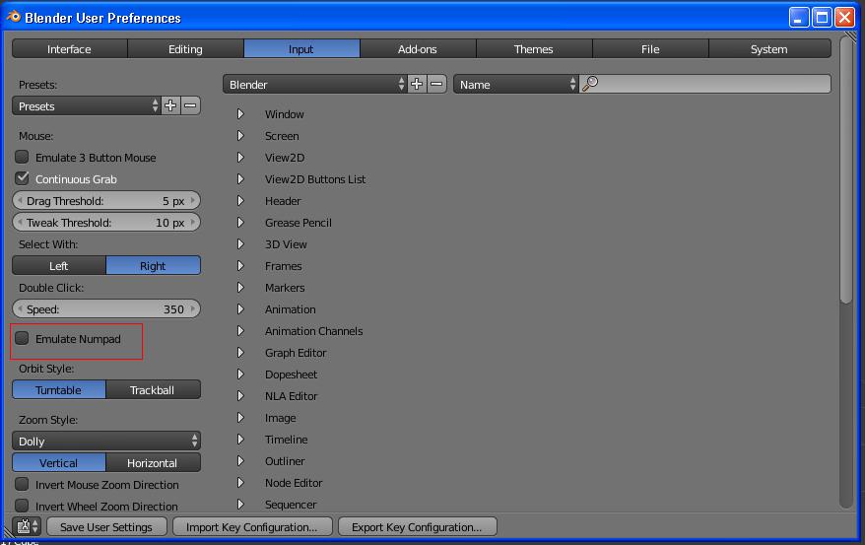Expand the Node Editor keymap section
The width and height of the screenshot is (865, 545).
240,482
